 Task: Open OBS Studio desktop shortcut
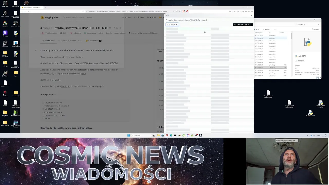[5, 44]
